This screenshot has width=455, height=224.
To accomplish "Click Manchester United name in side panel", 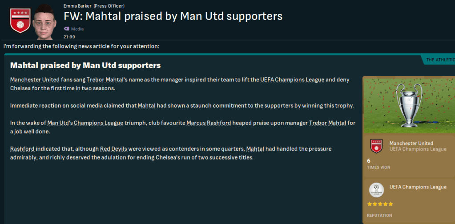I will tap(411, 143).
